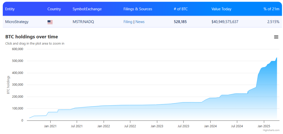This screenshot has height=134, width=283.
Task: Click the % of 21m column header
Action: point(271,9)
